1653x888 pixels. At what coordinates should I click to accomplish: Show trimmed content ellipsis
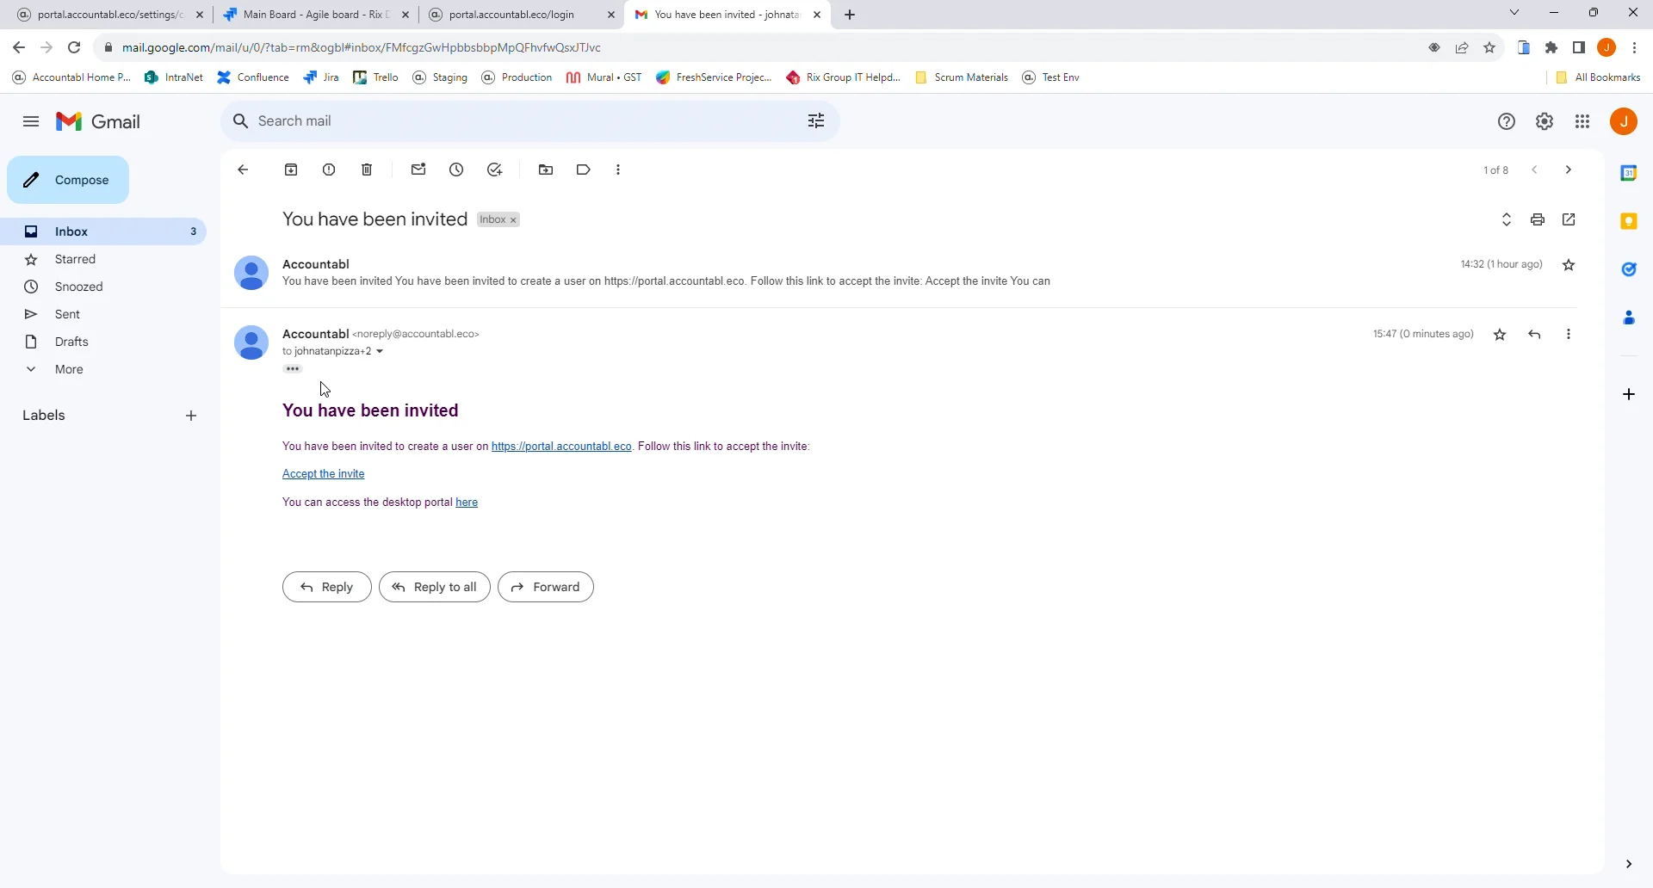pyautogui.click(x=293, y=369)
